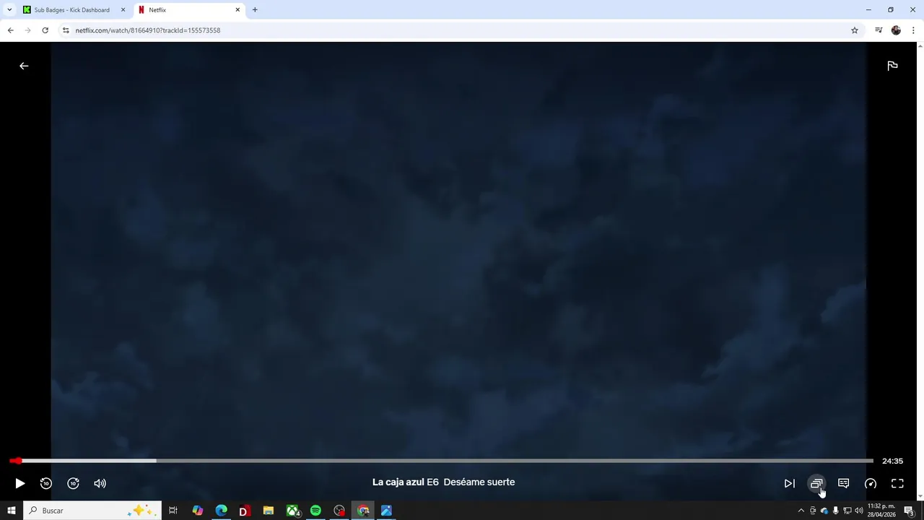Skip forward 10 seconds
924x520 pixels.
pyautogui.click(x=73, y=483)
